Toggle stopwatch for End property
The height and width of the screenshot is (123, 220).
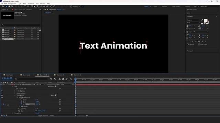pyautogui.click(x=21, y=102)
